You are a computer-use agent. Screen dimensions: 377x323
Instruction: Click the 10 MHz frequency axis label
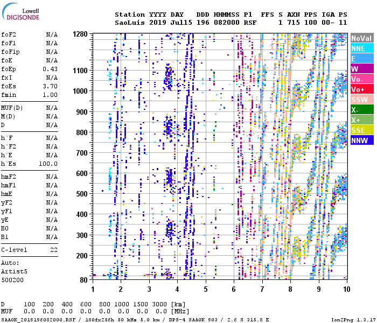(346, 289)
